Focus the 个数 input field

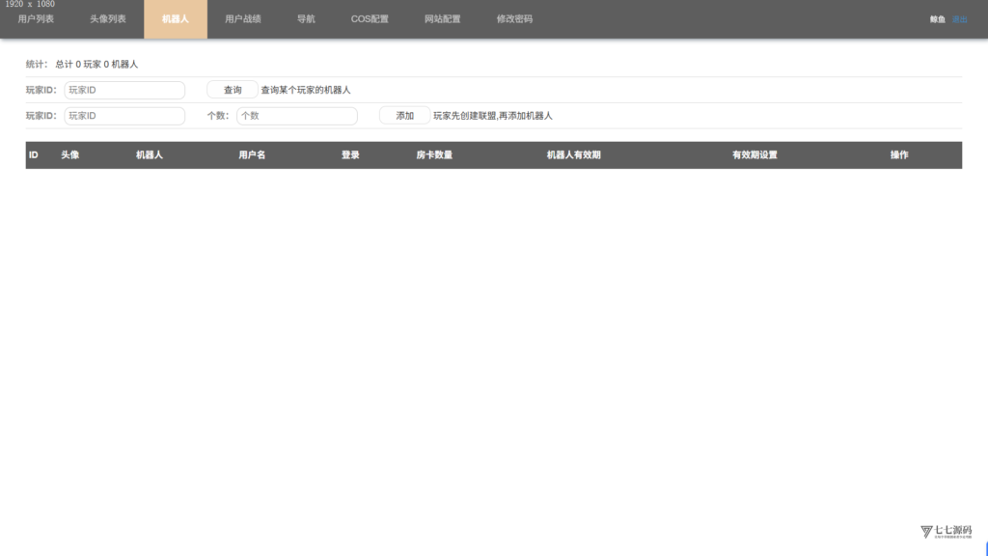pyautogui.click(x=297, y=116)
